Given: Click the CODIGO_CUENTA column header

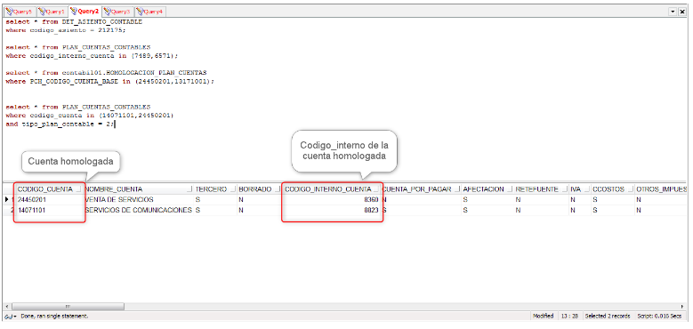Looking at the screenshot, I should pyautogui.click(x=44, y=189).
